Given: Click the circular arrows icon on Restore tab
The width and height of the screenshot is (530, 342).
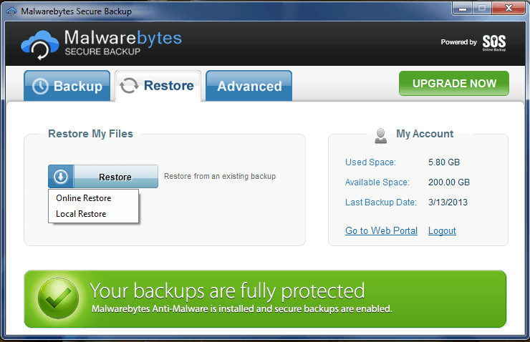Looking at the screenshot, I should (129, 85).
